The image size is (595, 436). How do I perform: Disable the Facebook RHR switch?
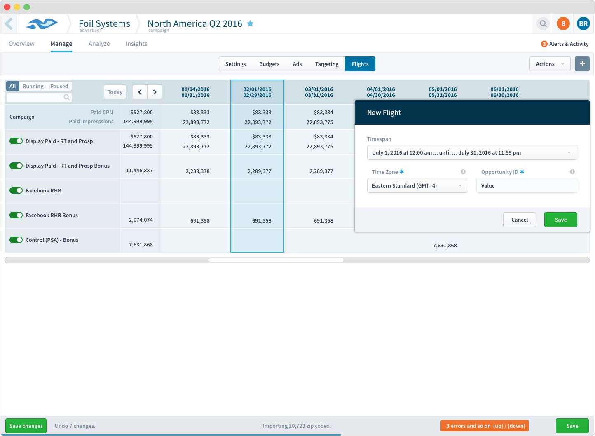[16, 190]
